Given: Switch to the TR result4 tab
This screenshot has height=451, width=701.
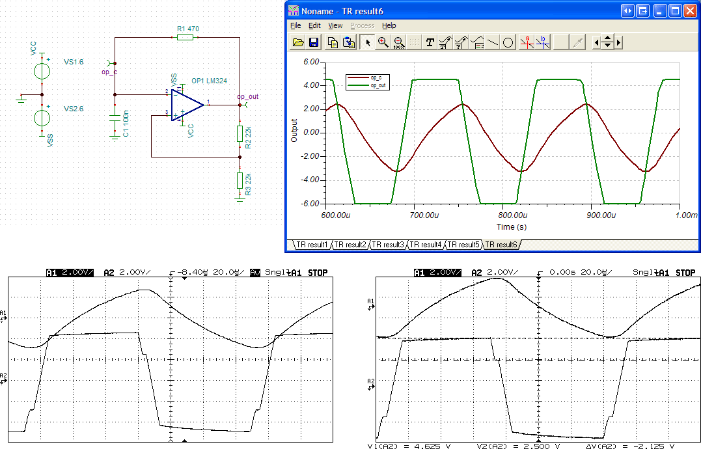Looking at the screenshot, I should pyautogui.click(x=425, y=245).
